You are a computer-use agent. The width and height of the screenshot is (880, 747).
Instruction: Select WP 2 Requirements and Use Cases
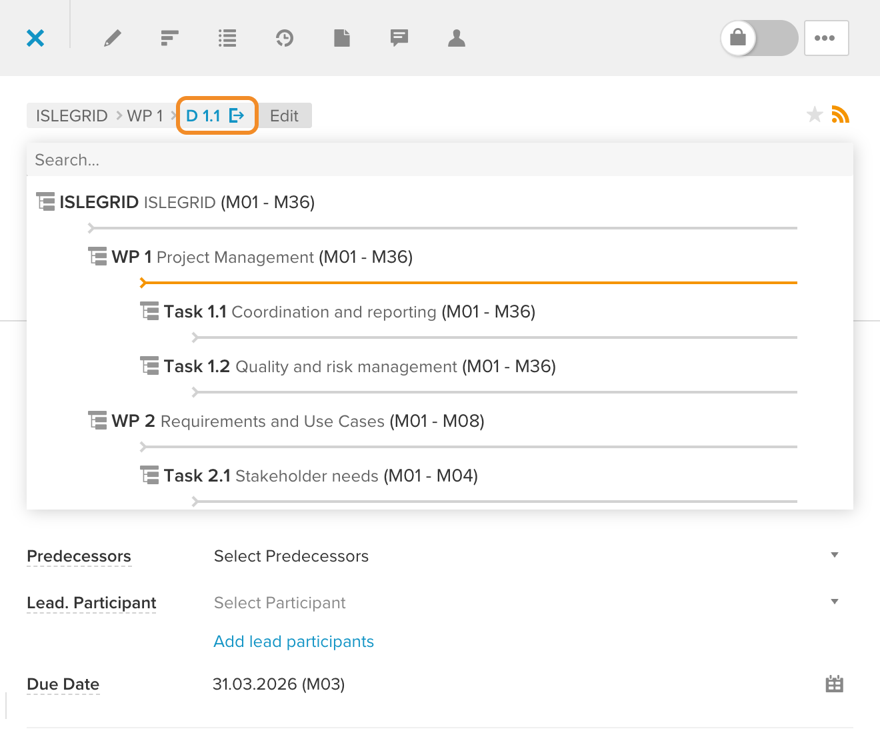click(x=287, y=421)
